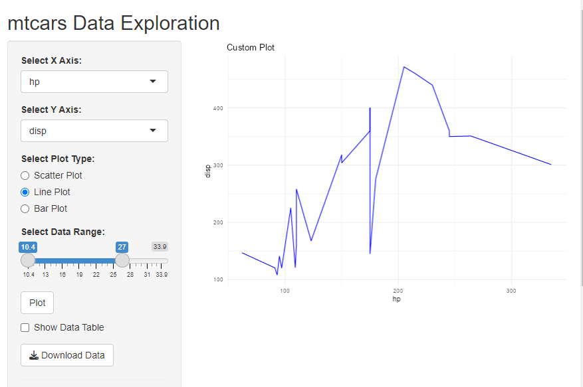Open the X Axis dropdown arrow
The image size is (583, 387).
(x=153, y=82)
